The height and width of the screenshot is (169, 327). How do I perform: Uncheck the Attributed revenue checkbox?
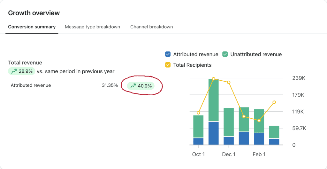[x=168, y=54]
